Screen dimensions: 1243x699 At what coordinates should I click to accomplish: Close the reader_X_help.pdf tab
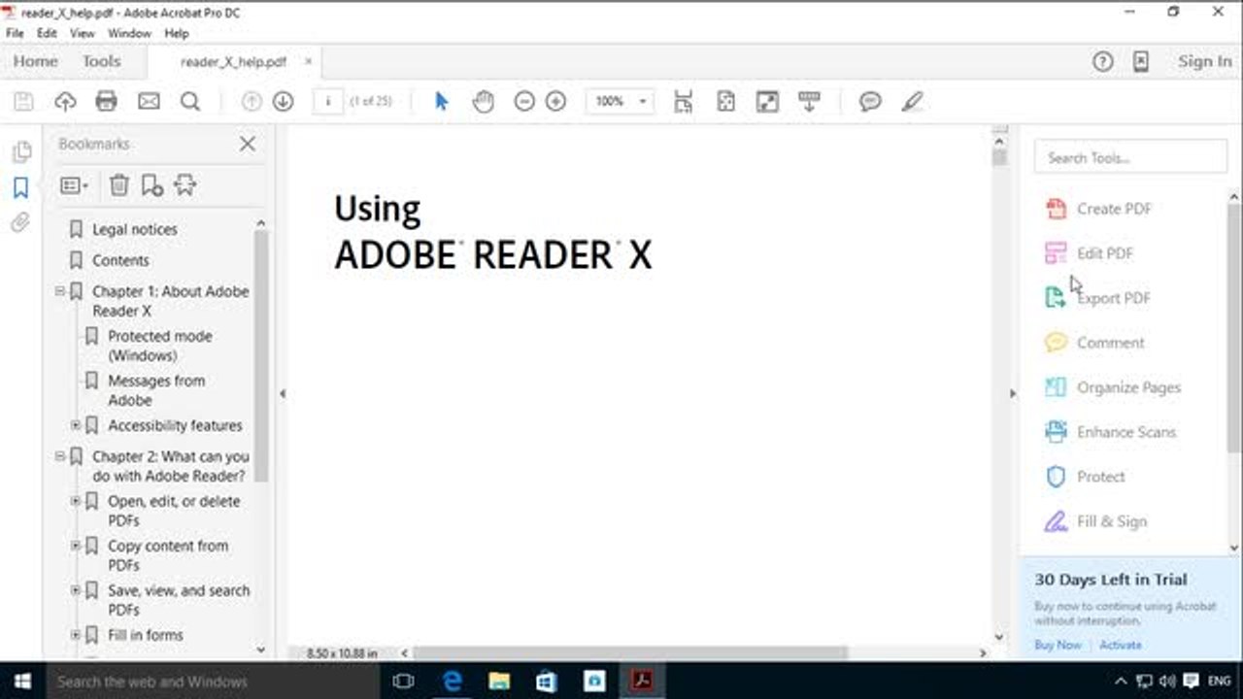pyautogui.click(x=309, y=61)
